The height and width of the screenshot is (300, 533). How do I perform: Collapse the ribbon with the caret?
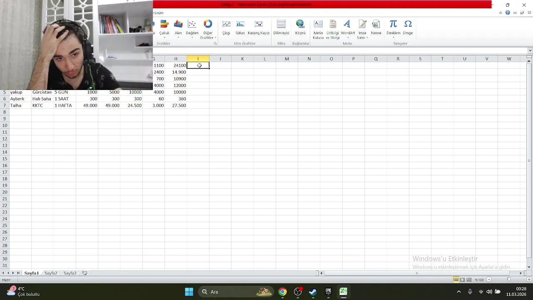tap(501, 13)
